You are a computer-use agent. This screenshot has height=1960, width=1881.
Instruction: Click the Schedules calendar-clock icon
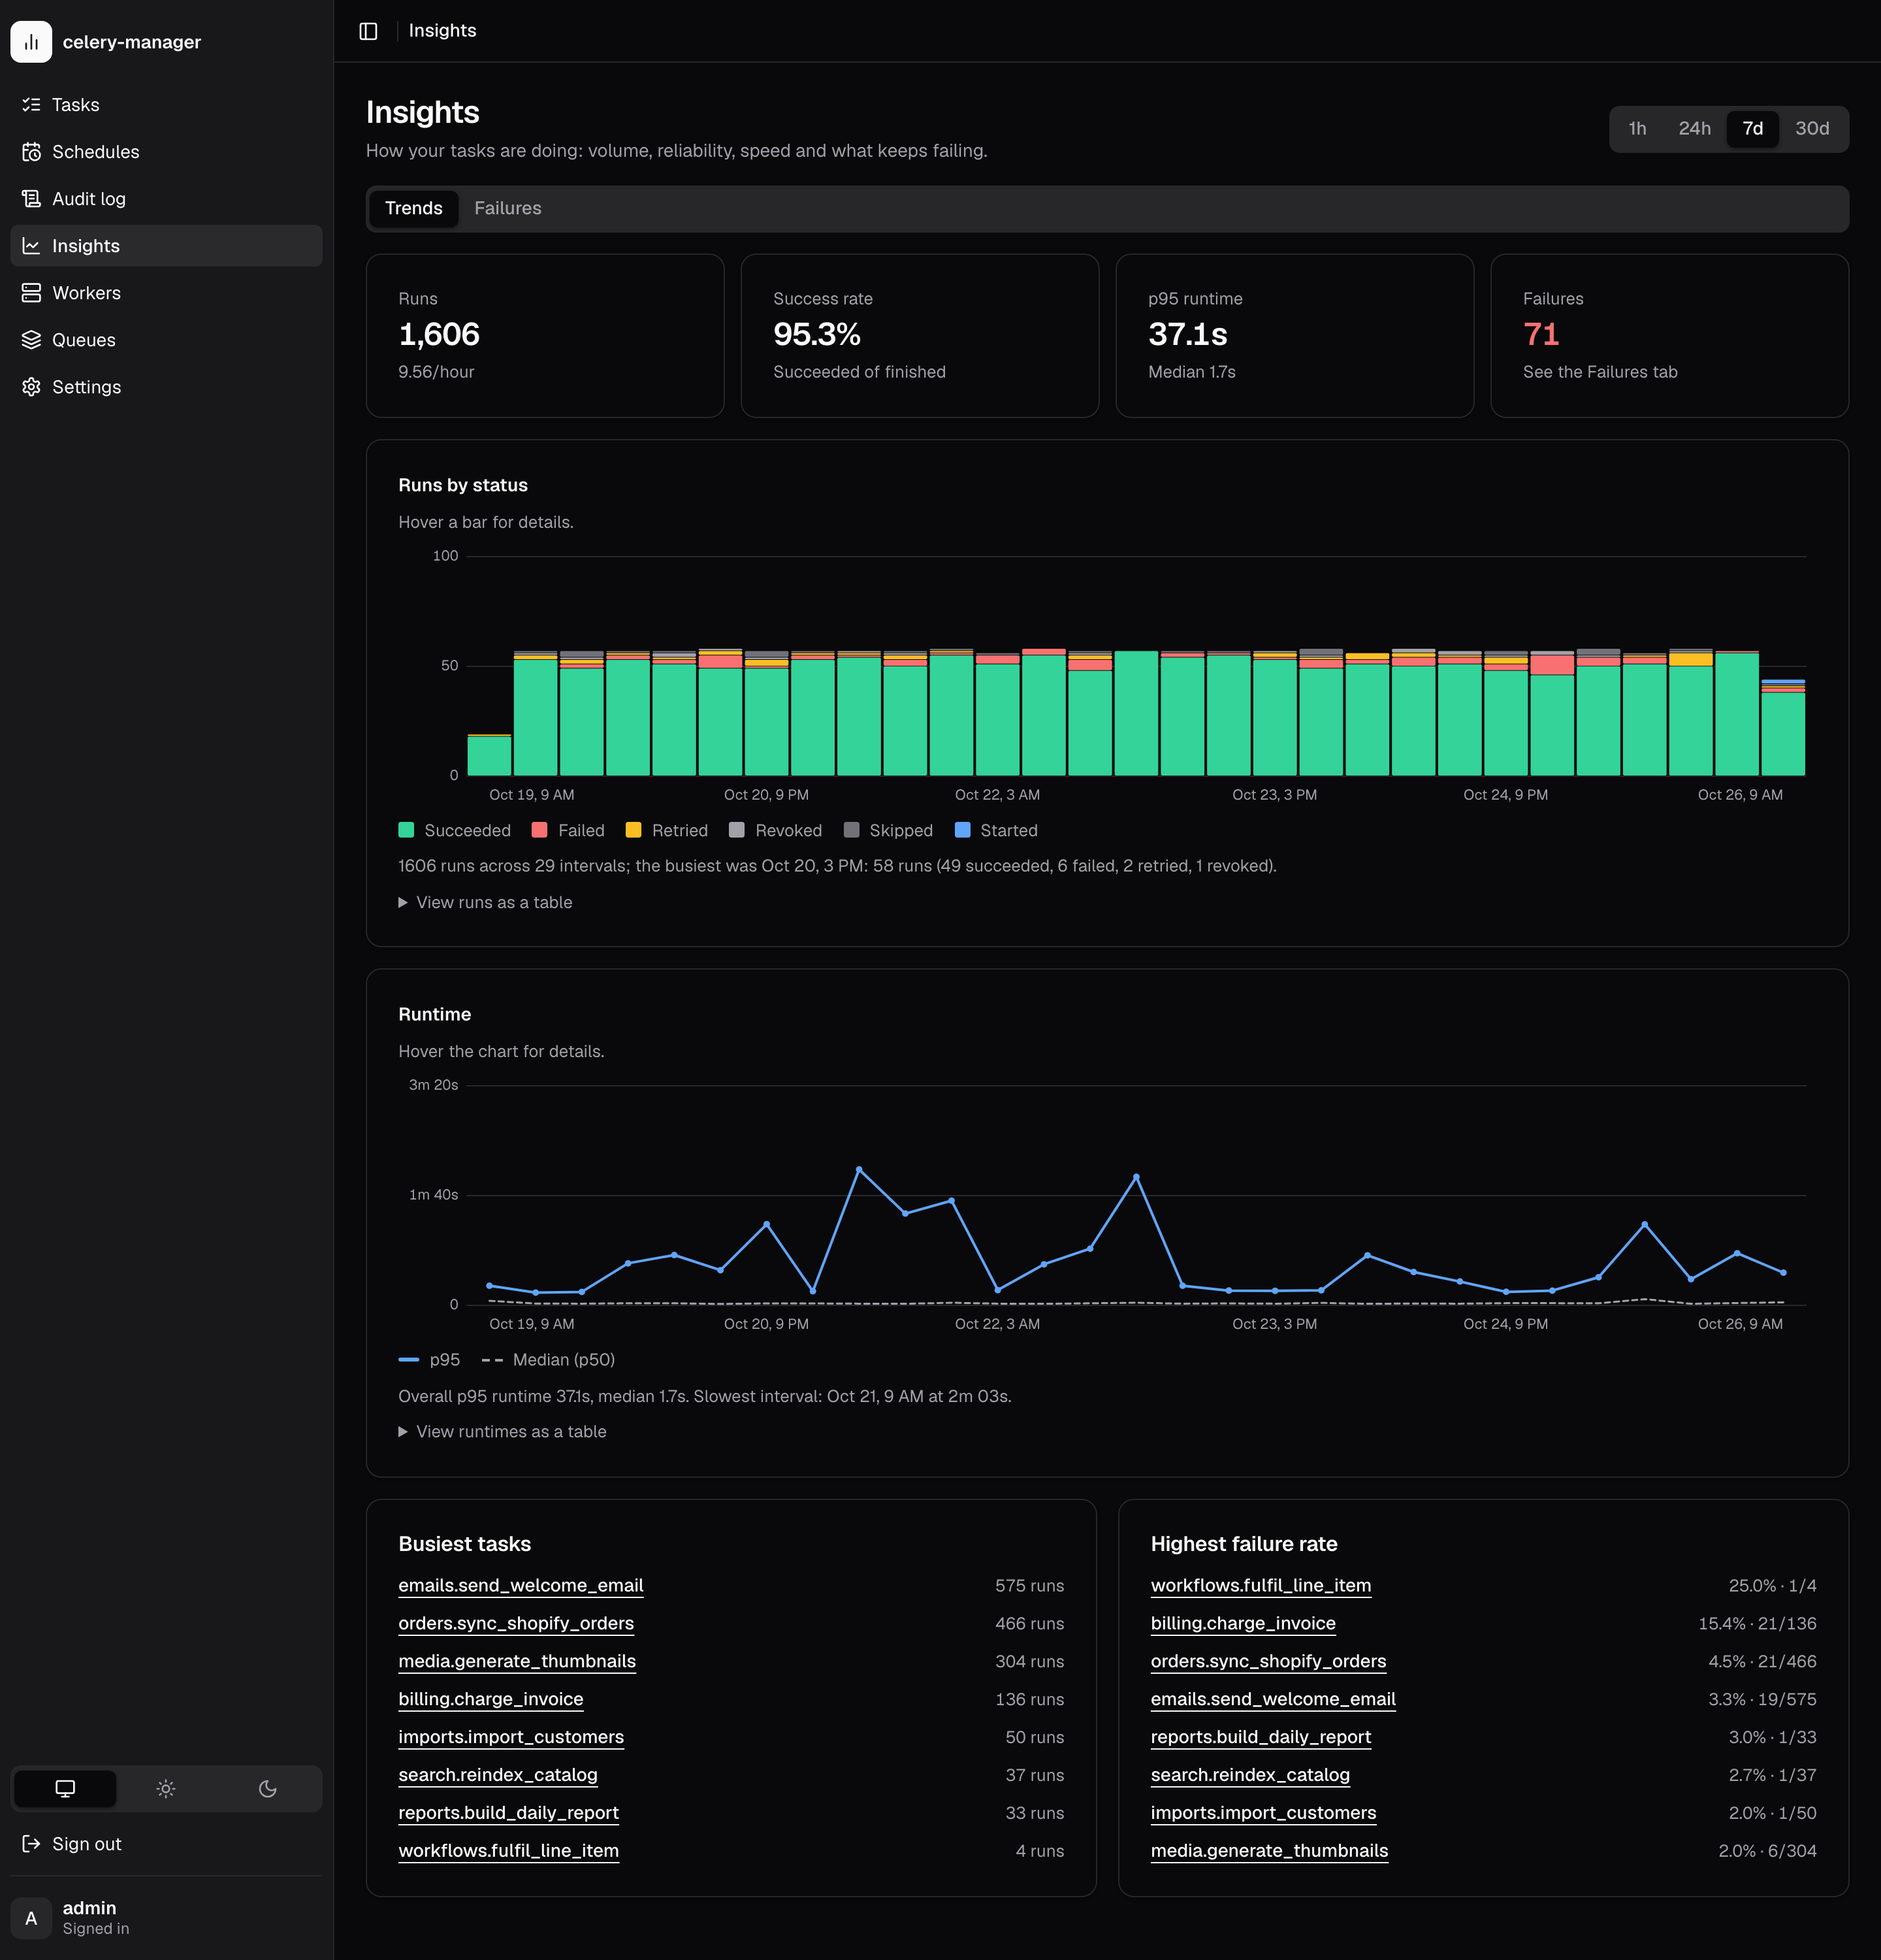pos(31,152)
